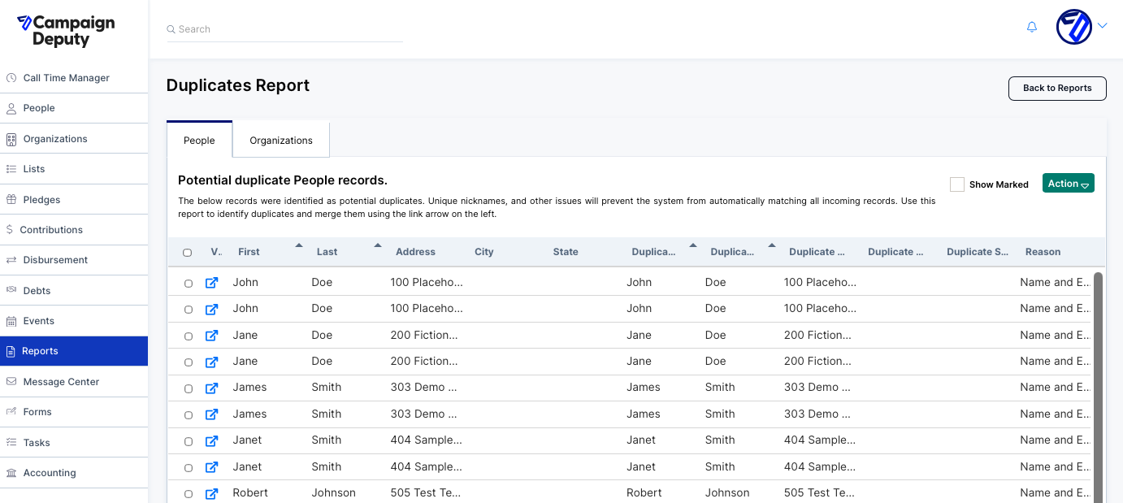
Task: Open record link icon in first James Smith row
Action: [211, 388]
